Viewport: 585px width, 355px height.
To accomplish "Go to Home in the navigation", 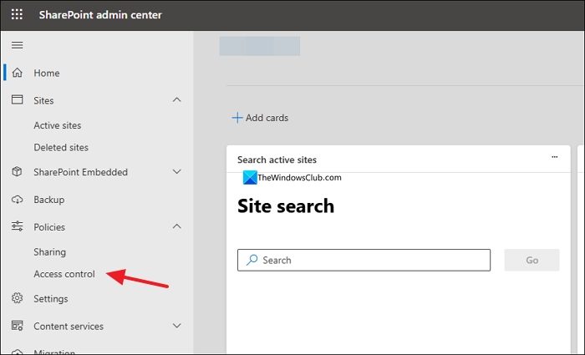I will [47, 74].
